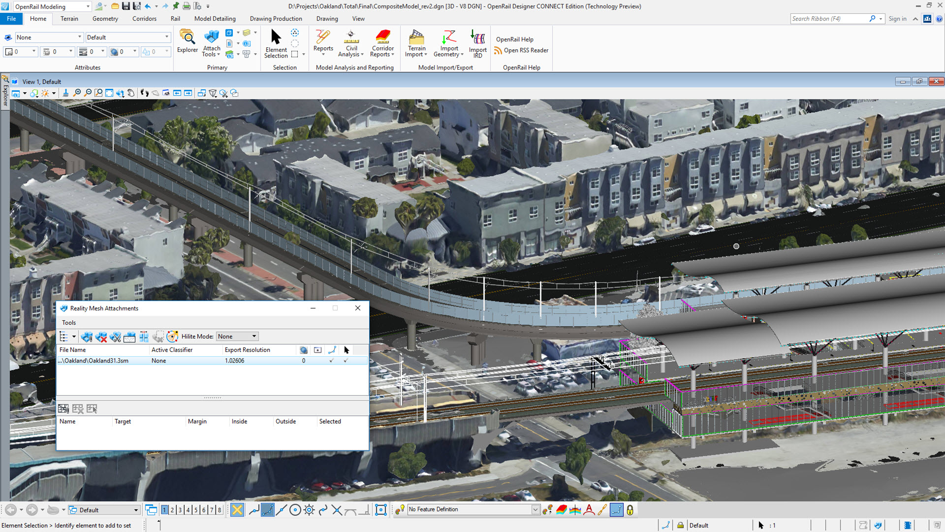Click Detach reality mesh icon with red X

coord(101,337)
